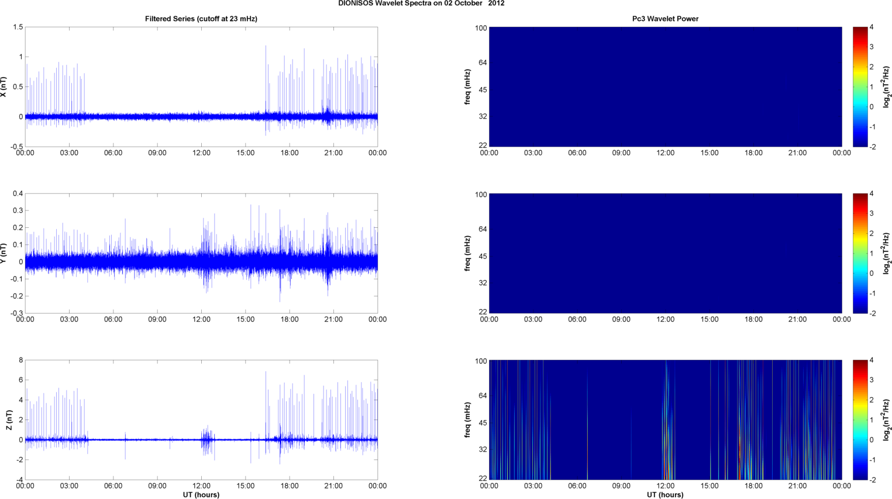Click 03:00 tick under Z series plot
Image resolution: width=892 pixels, height=499 pixels.
[x=69, y=486]
